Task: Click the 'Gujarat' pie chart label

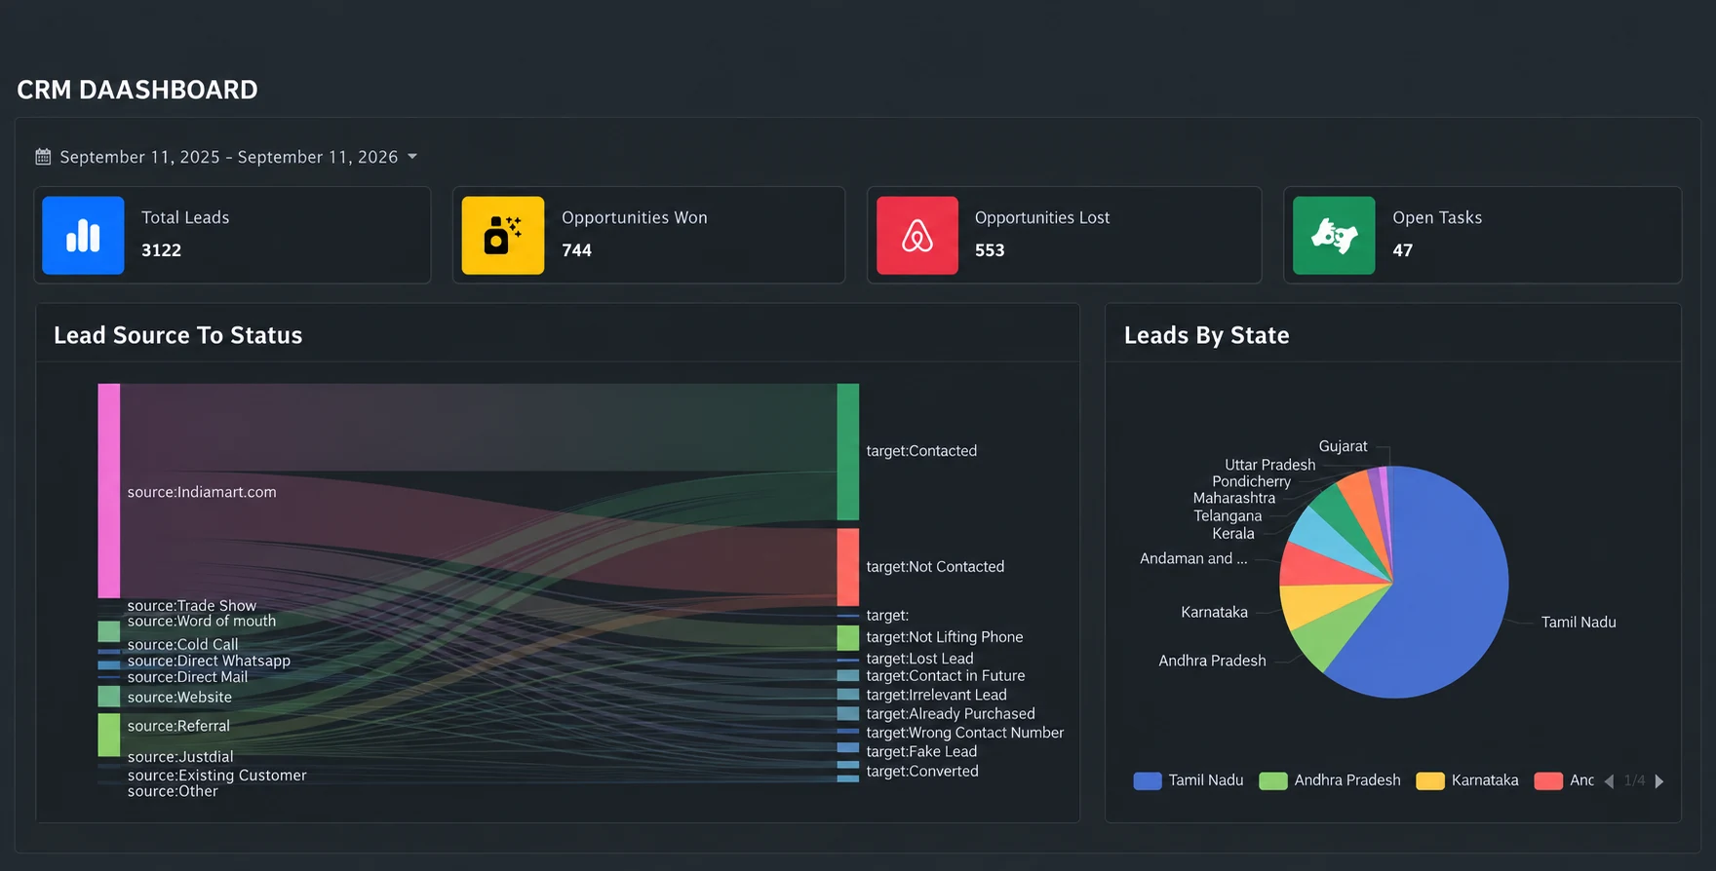Action: point(1344,446)
